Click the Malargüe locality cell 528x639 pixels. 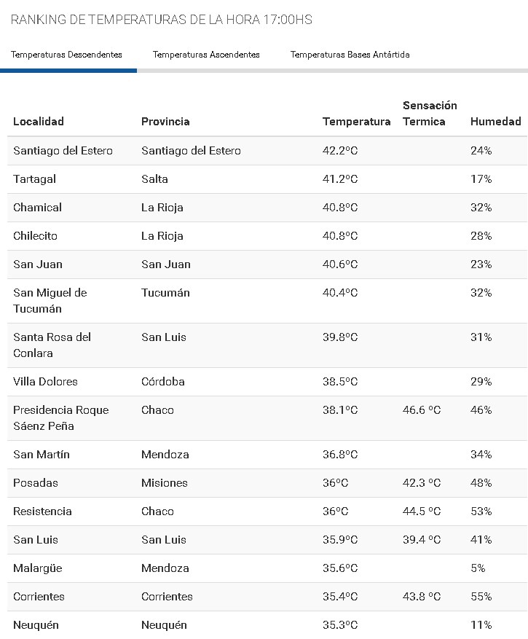click(x=39, y=568)
